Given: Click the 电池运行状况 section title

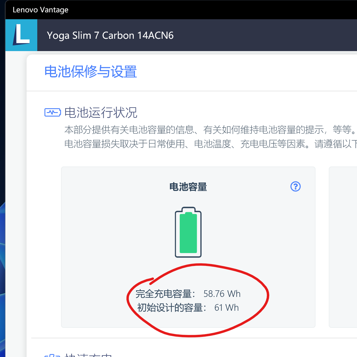Looking at the screenshot, I should coord(101,112).
